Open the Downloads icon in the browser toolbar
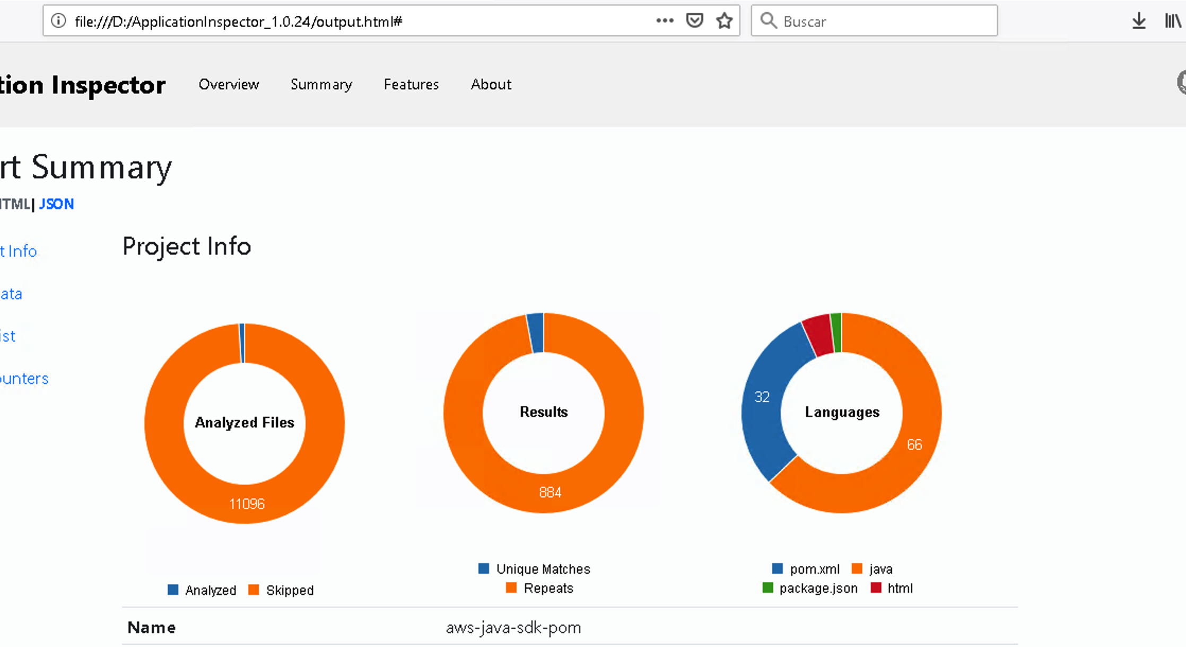1186x647 pixels. [x=1138, y=20]
